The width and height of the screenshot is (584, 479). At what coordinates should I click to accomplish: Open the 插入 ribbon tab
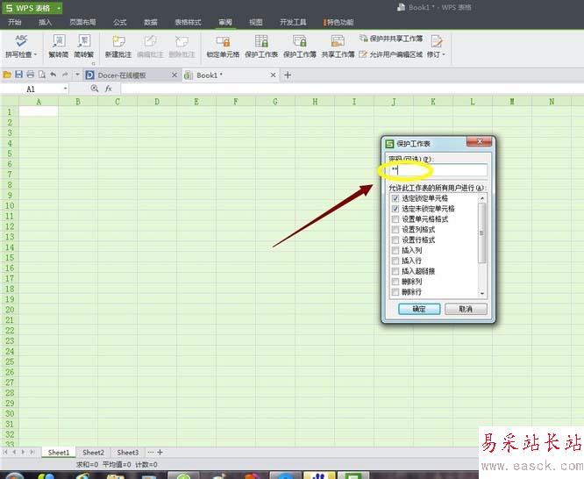tap(45, 22)
